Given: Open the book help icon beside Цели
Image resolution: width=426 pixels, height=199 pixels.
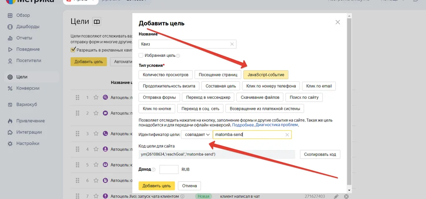Looking at the screenshot, I should tap(97, 22).
